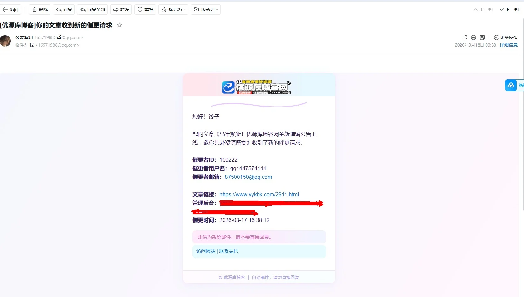Select the 回复全部 reply-all icon
Image resolution: width=524 pixels, height=297 pixels.
click(83, 10)
